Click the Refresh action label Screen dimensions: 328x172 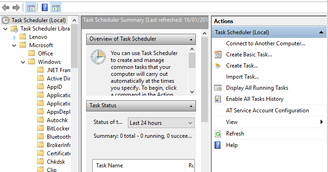point(235,134)
